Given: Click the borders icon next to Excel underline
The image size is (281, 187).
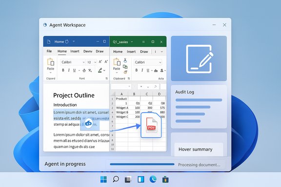Looking at the screenshot, I should 156,71.
